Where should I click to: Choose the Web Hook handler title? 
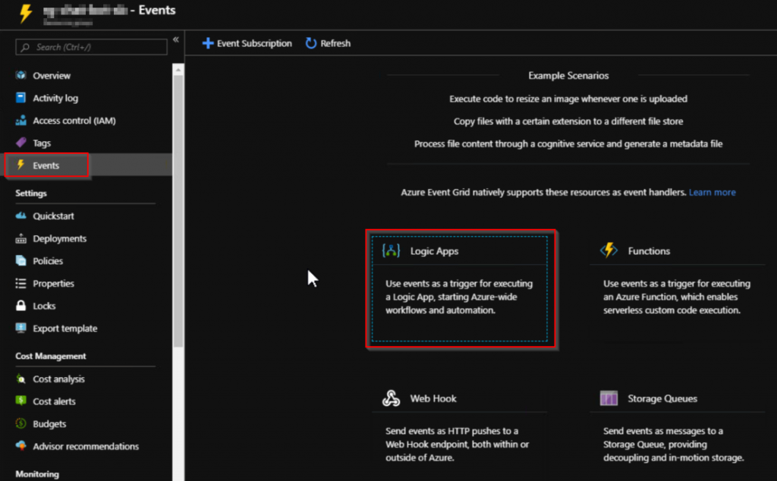pos(433,399)
